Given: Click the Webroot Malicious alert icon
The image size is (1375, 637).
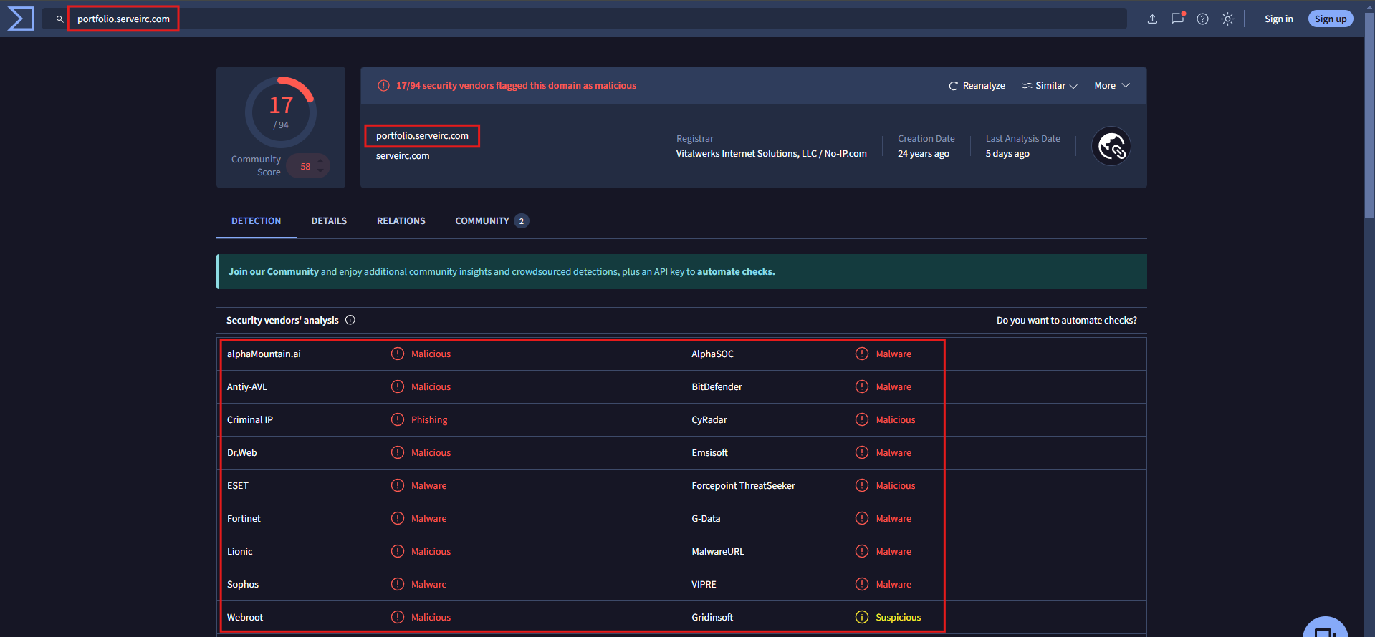Looking at the screenshot, I should pyautogui.click(x=398, y=617).
